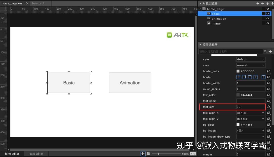Switch to the basic.xml tab
The width and height of the screenshot is (274, 157).
40,3
